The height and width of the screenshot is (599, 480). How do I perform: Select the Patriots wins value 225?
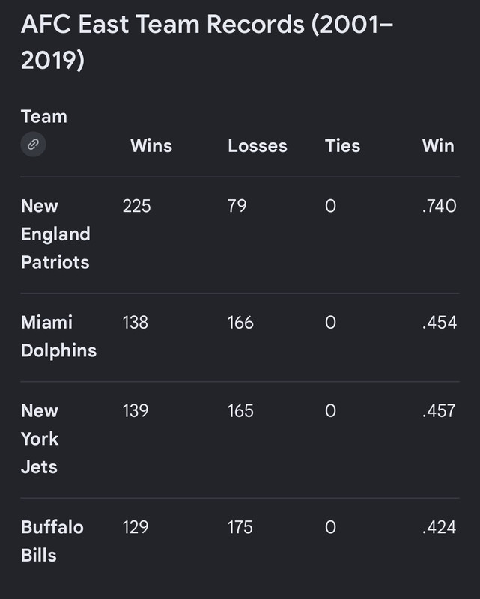click(x=136, y=207)
